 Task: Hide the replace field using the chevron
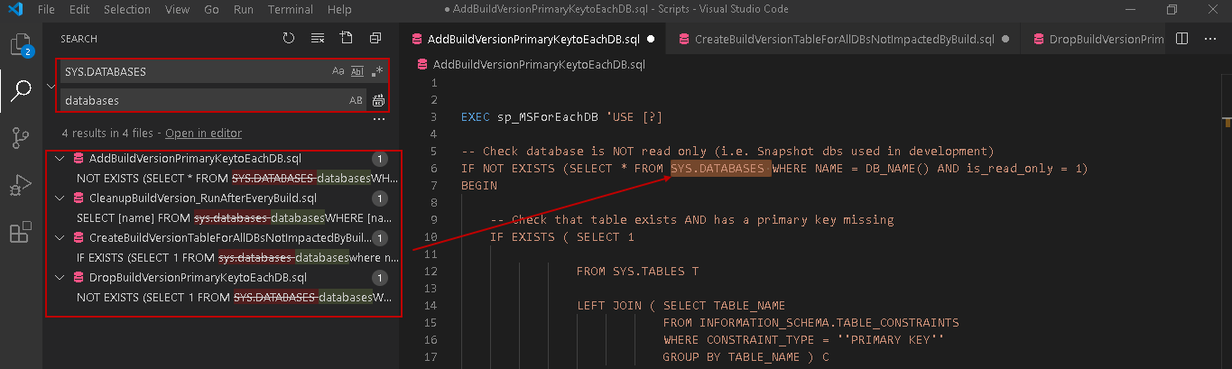point(50,86)
